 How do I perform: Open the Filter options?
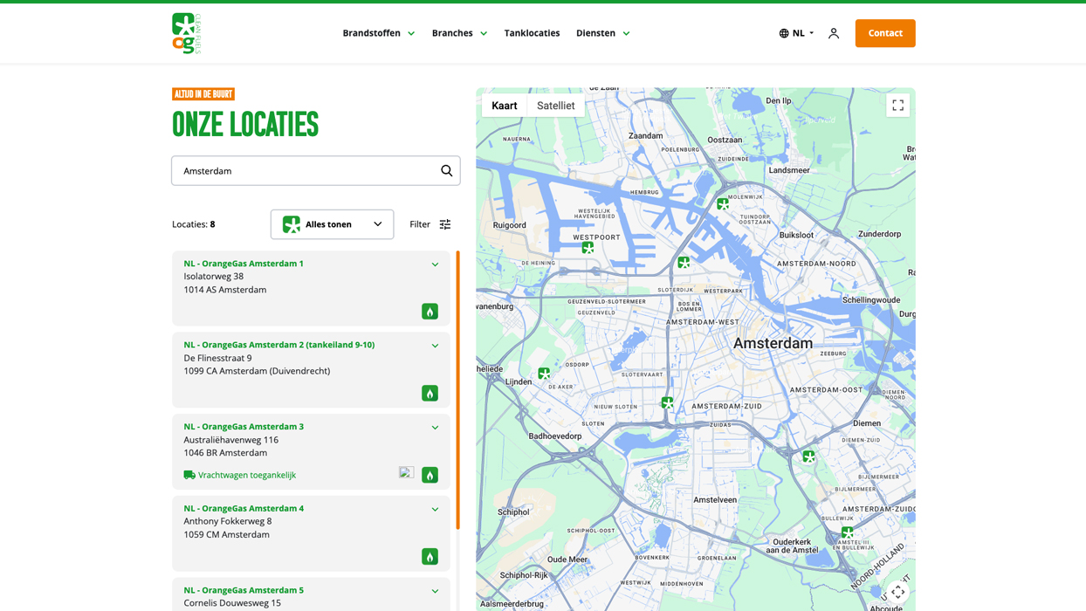click(x=430, y=224)
